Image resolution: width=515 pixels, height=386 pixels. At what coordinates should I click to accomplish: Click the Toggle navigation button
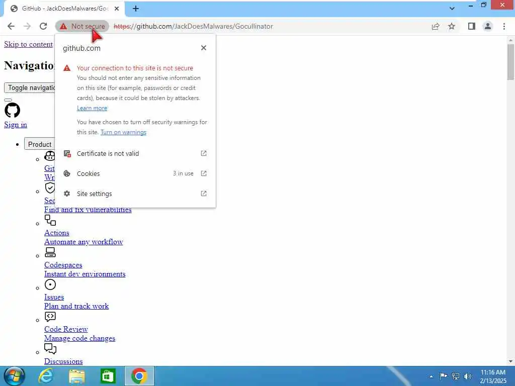(x=30, y=87)
